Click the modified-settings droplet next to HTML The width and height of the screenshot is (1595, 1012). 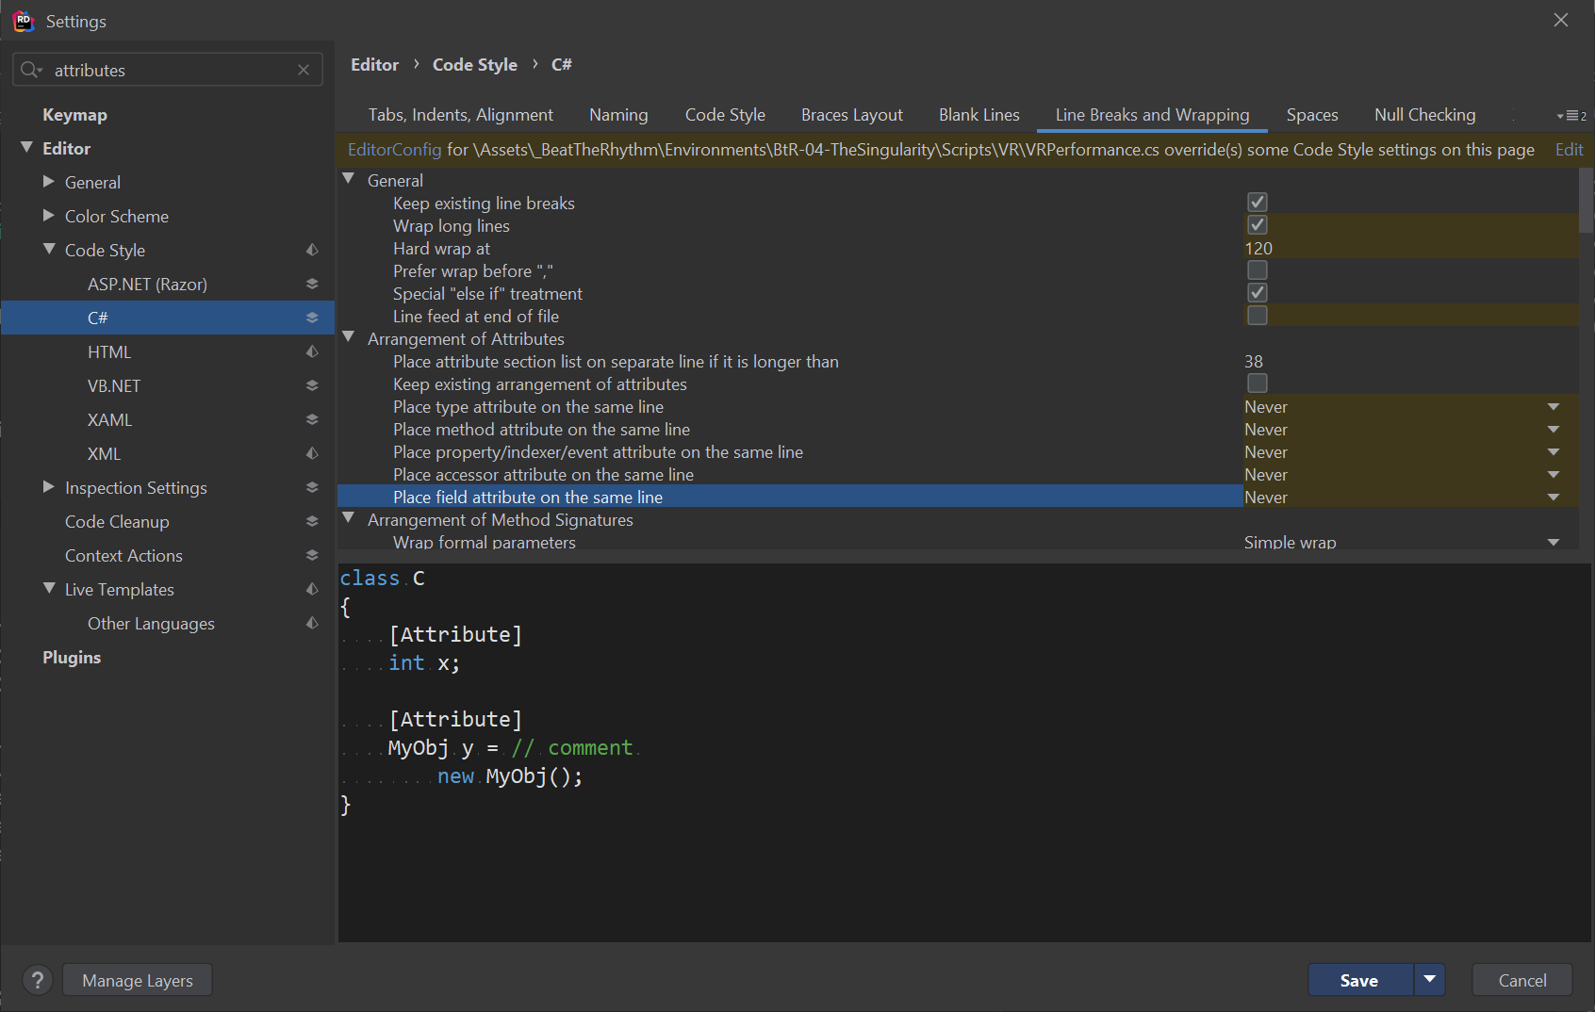point(311,351)
